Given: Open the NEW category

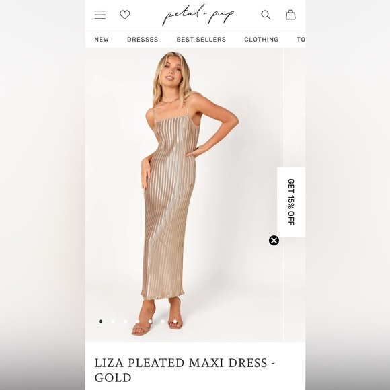Looking at the screenshot, I should pyautogui.click(x=102, y=39).
